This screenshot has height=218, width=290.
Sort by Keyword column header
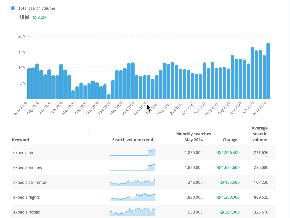[20, 140]
